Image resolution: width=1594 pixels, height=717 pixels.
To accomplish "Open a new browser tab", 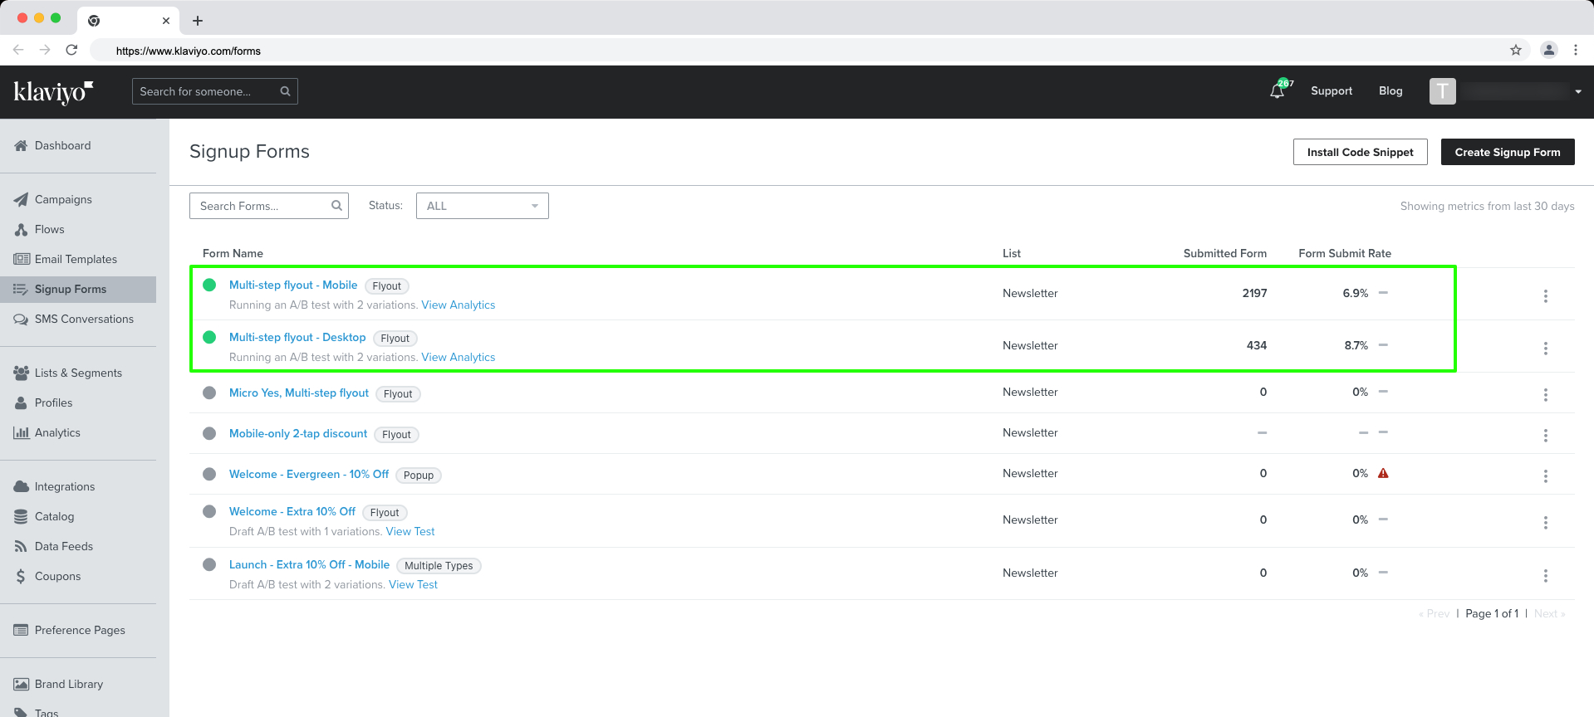I will tap(198, 21).
